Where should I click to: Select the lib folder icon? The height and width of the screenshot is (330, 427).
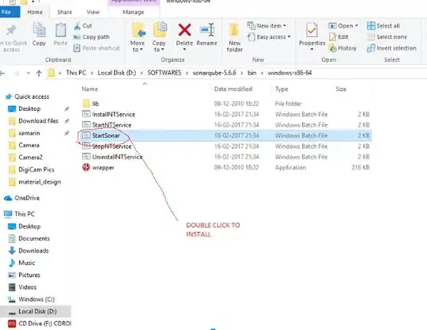click(86, 104)
